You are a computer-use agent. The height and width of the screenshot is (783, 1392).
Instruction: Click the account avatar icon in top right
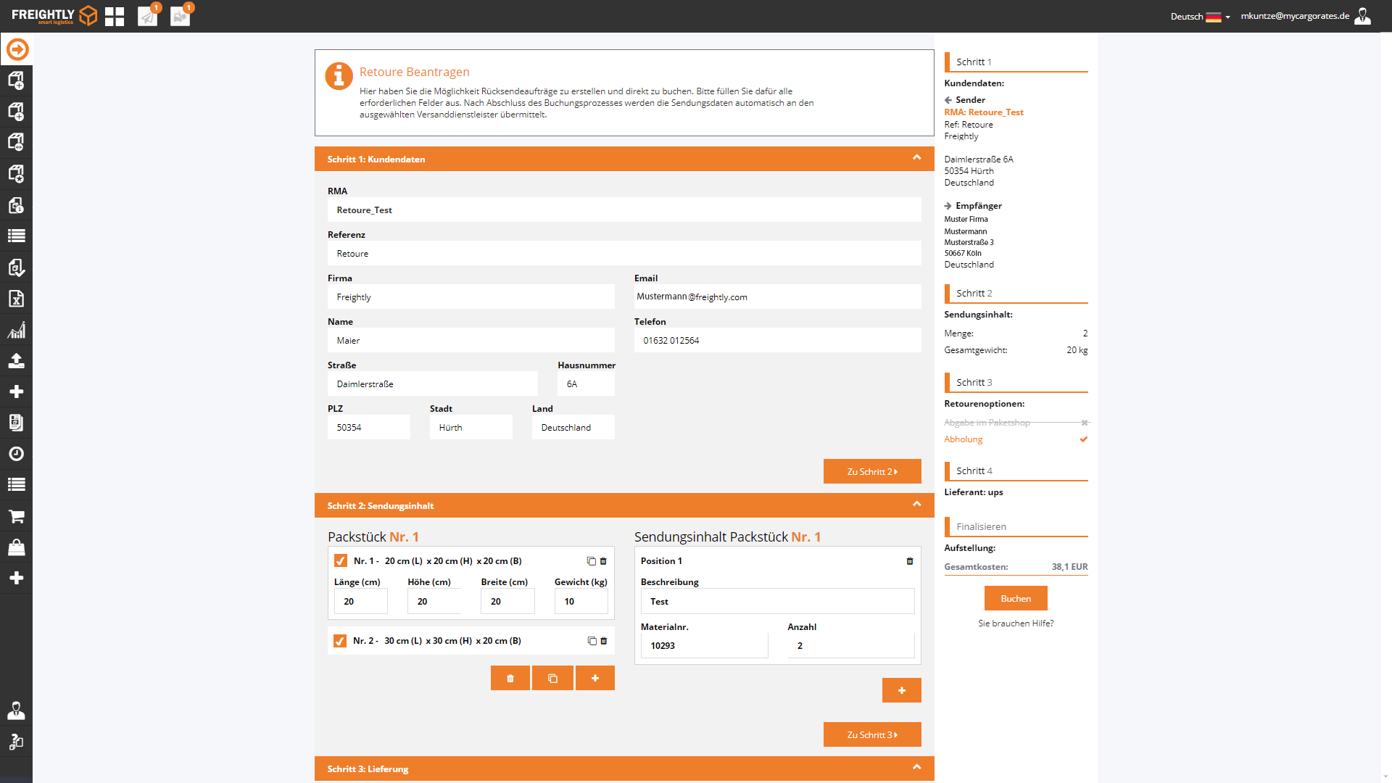click(1363, 16)
